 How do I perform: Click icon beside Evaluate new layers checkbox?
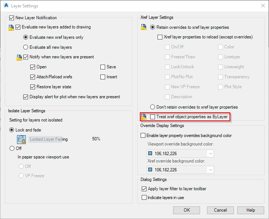11,27
